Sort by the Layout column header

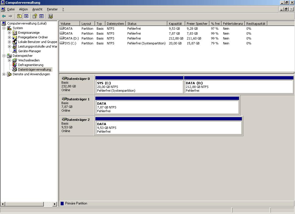87,24
